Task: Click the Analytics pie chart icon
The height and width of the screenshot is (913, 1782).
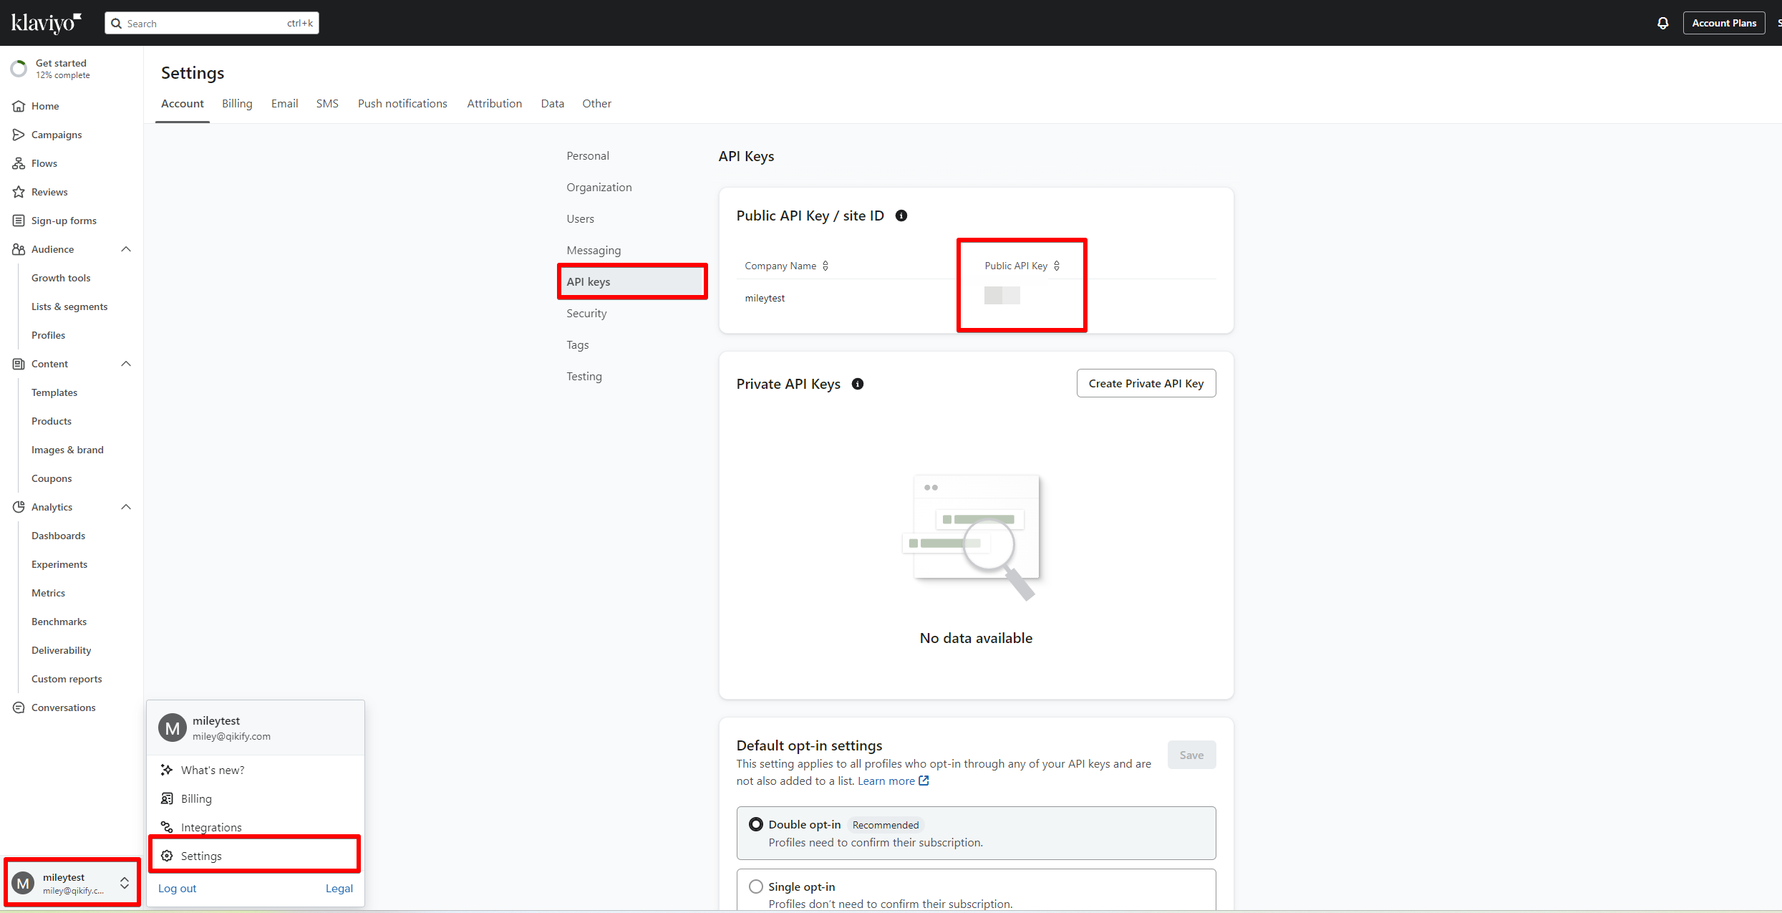Action: pyautogui.click(x=19, y=507)
